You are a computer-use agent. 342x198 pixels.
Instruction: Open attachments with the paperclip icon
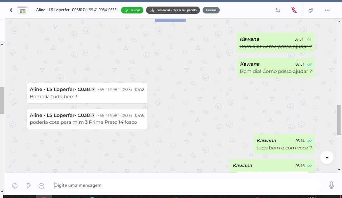click(x=310, y=10)
